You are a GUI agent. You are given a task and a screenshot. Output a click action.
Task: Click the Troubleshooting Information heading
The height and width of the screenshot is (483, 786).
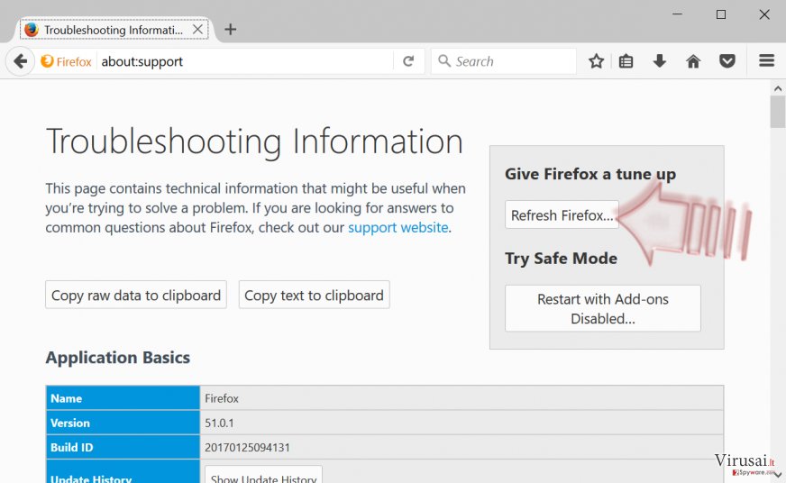tap(255, 141)
